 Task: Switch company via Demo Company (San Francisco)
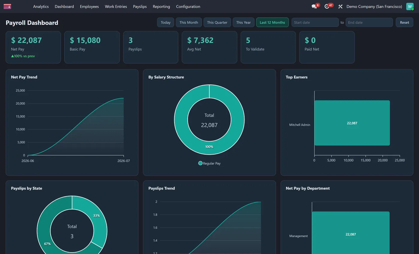[374, 6]
